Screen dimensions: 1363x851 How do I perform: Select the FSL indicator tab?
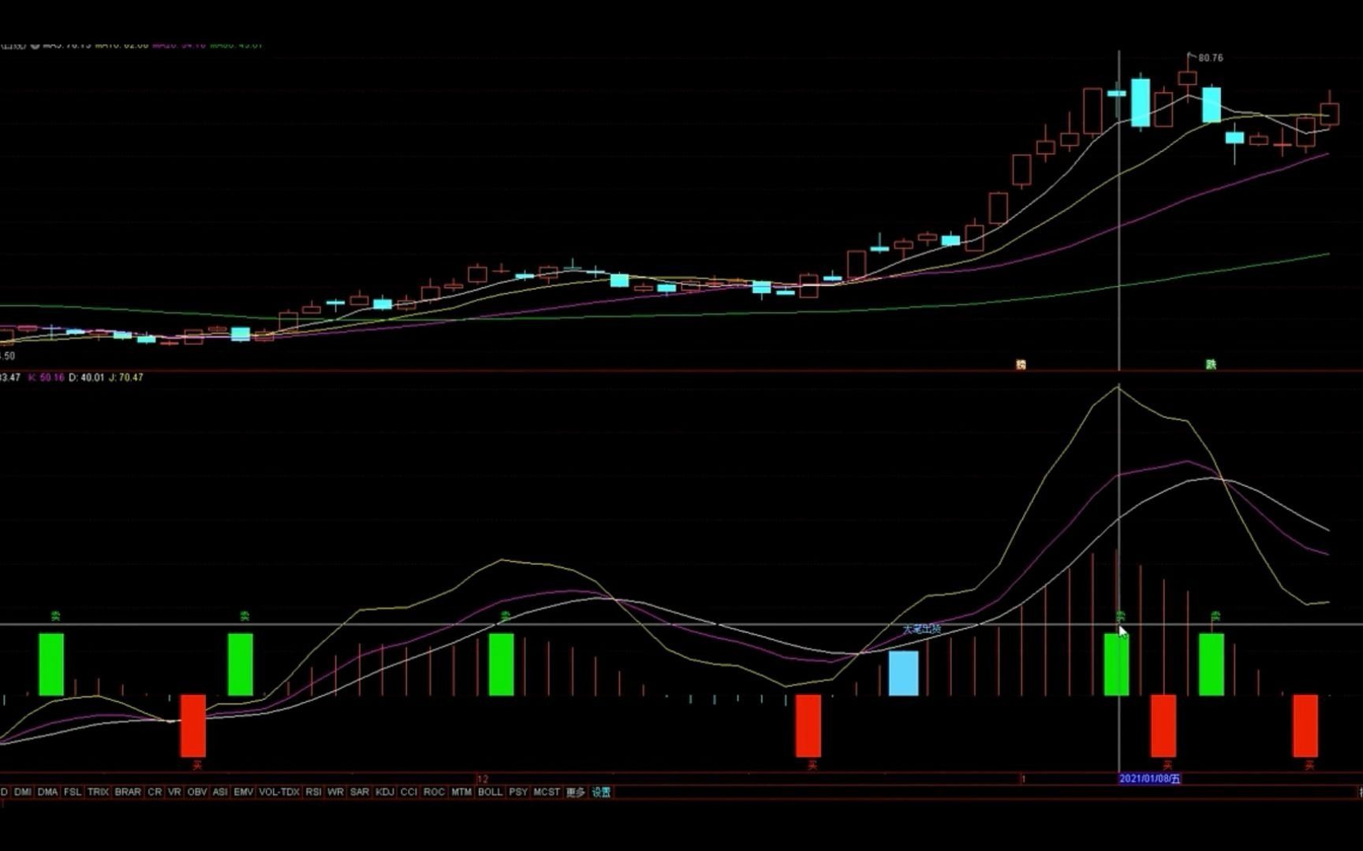point(73,792)
